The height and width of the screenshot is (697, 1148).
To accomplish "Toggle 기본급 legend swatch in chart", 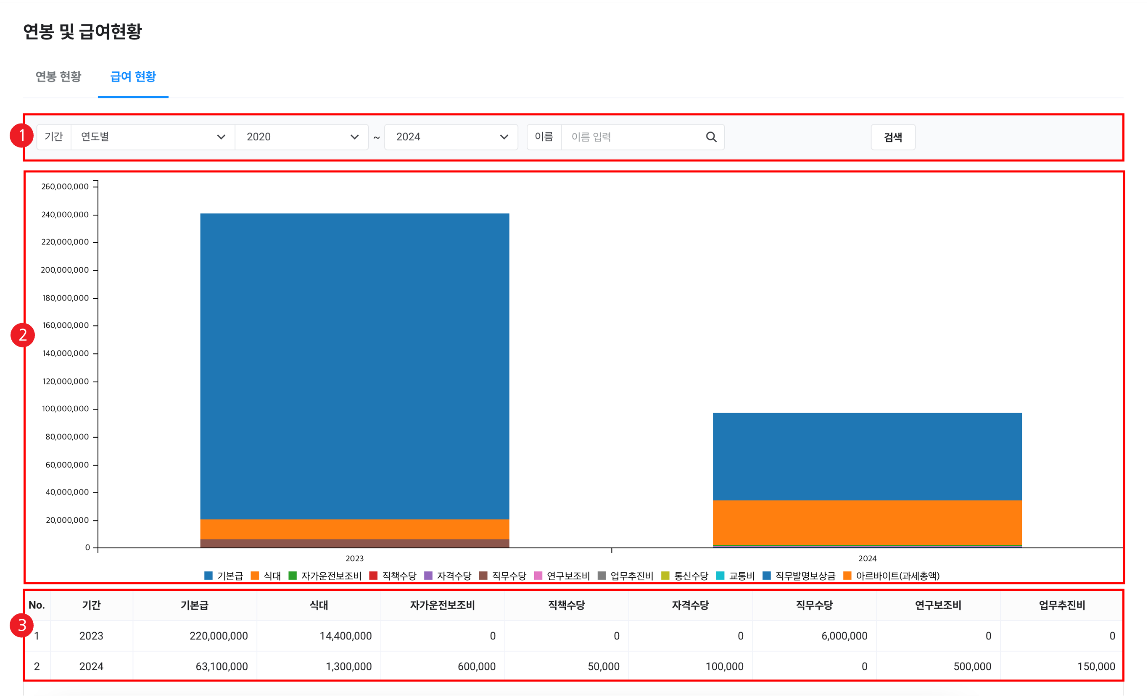I will [209, 576].
